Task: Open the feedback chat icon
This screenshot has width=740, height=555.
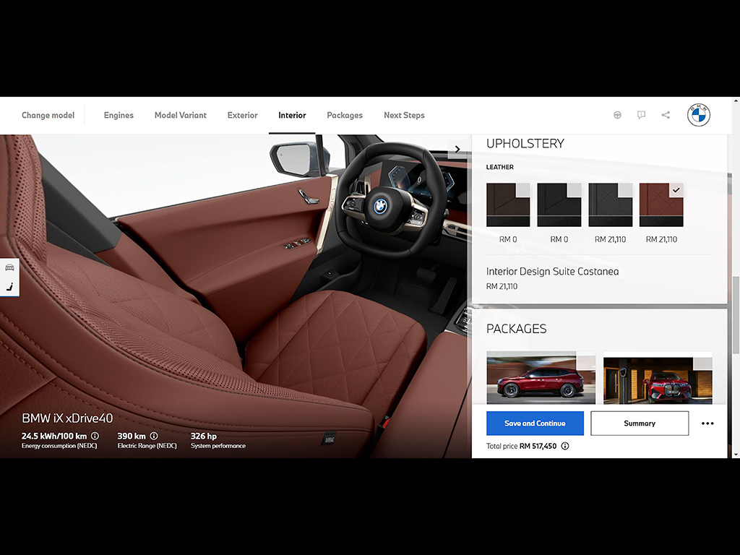Action: click(642, 115)
